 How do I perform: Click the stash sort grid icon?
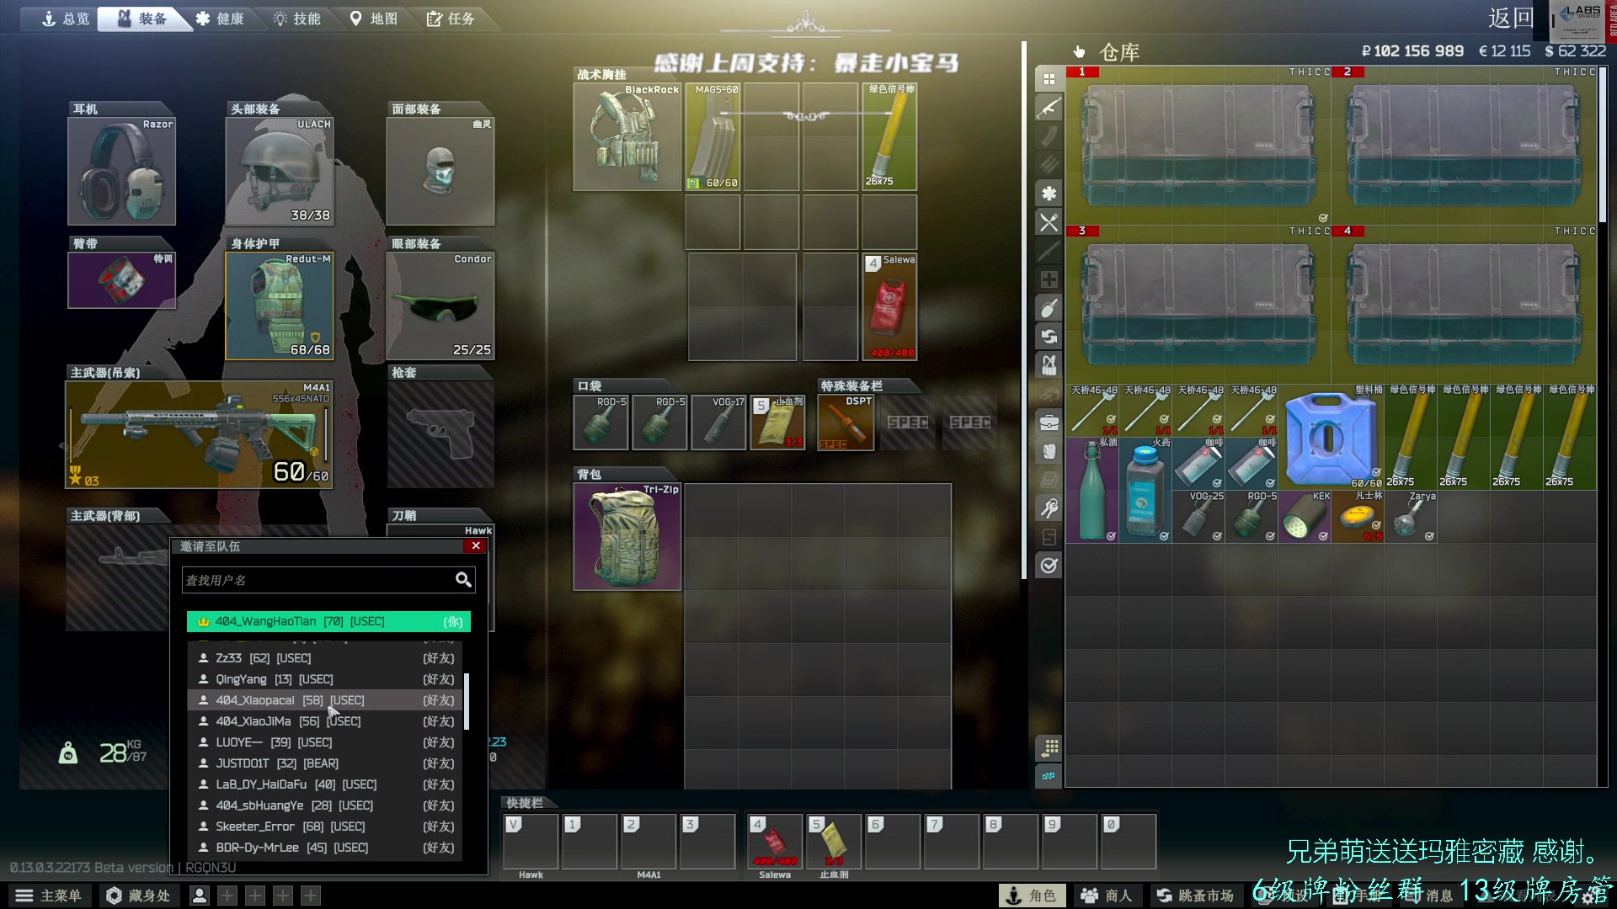coord(1049,747)
